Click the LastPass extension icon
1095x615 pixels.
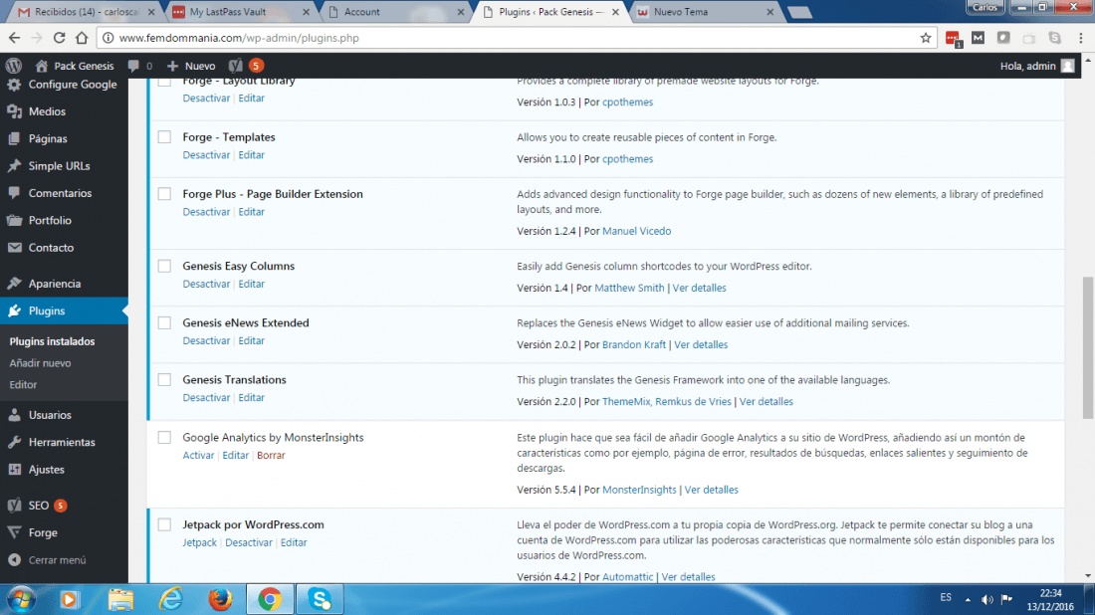[x=953, y=39]
